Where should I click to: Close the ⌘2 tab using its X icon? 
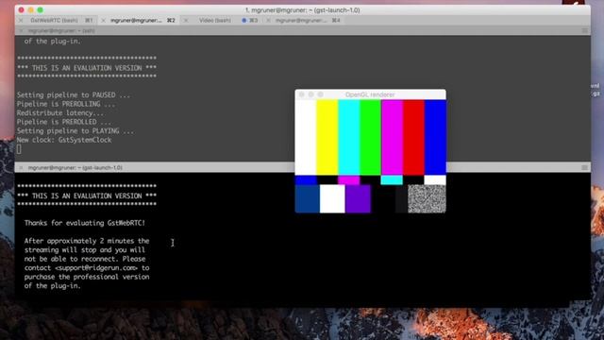coord(103,21)
